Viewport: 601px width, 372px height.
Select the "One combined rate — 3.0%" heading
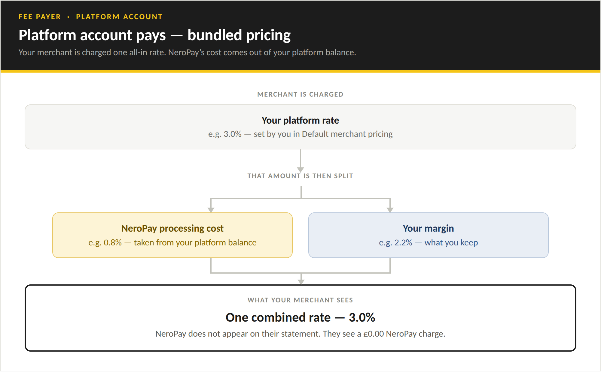pos(300,317)
